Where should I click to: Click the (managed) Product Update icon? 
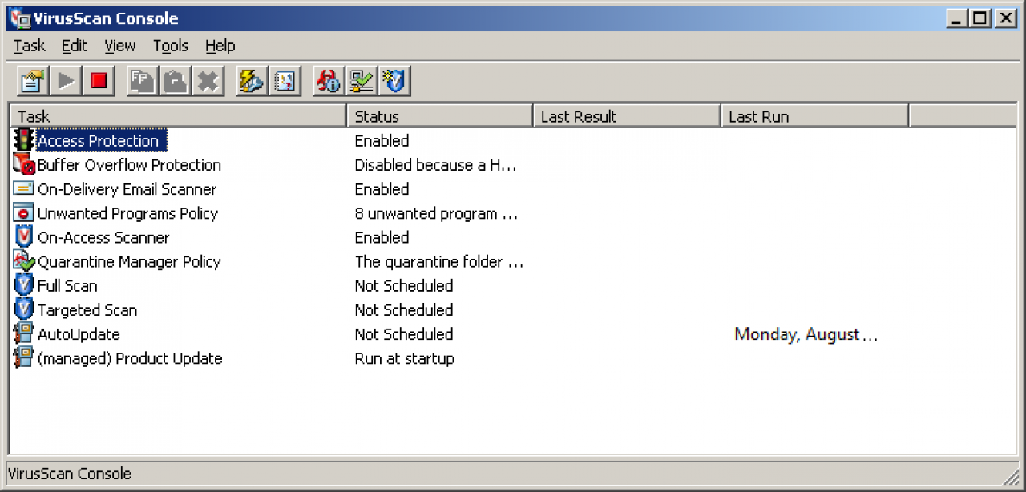click(24, 357)
